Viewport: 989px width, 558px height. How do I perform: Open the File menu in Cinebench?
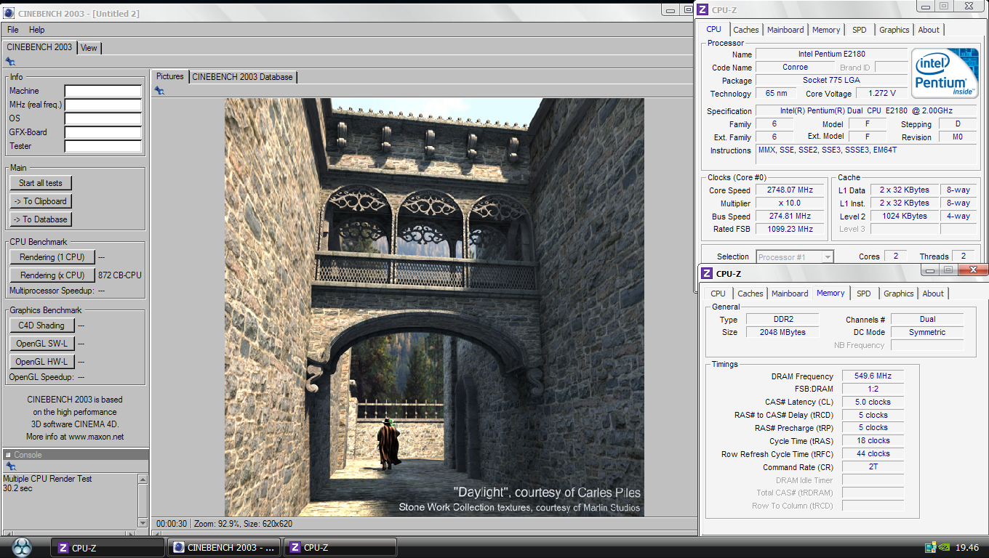(13, 30)
